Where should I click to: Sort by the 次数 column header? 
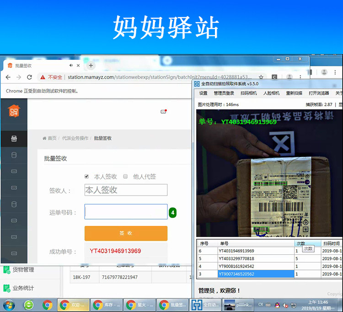(308, 243)
